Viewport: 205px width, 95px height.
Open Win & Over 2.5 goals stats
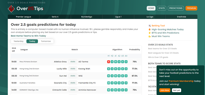[x=158, y=57]
